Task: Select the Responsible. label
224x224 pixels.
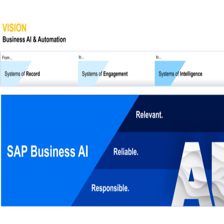Action: click(110, 188)
